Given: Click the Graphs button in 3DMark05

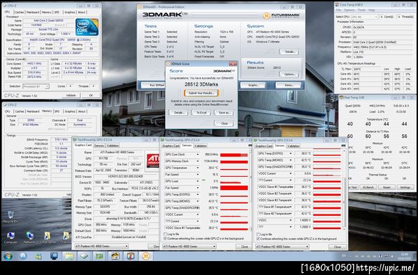Looking at the screenshot, I should pos(254,85).
